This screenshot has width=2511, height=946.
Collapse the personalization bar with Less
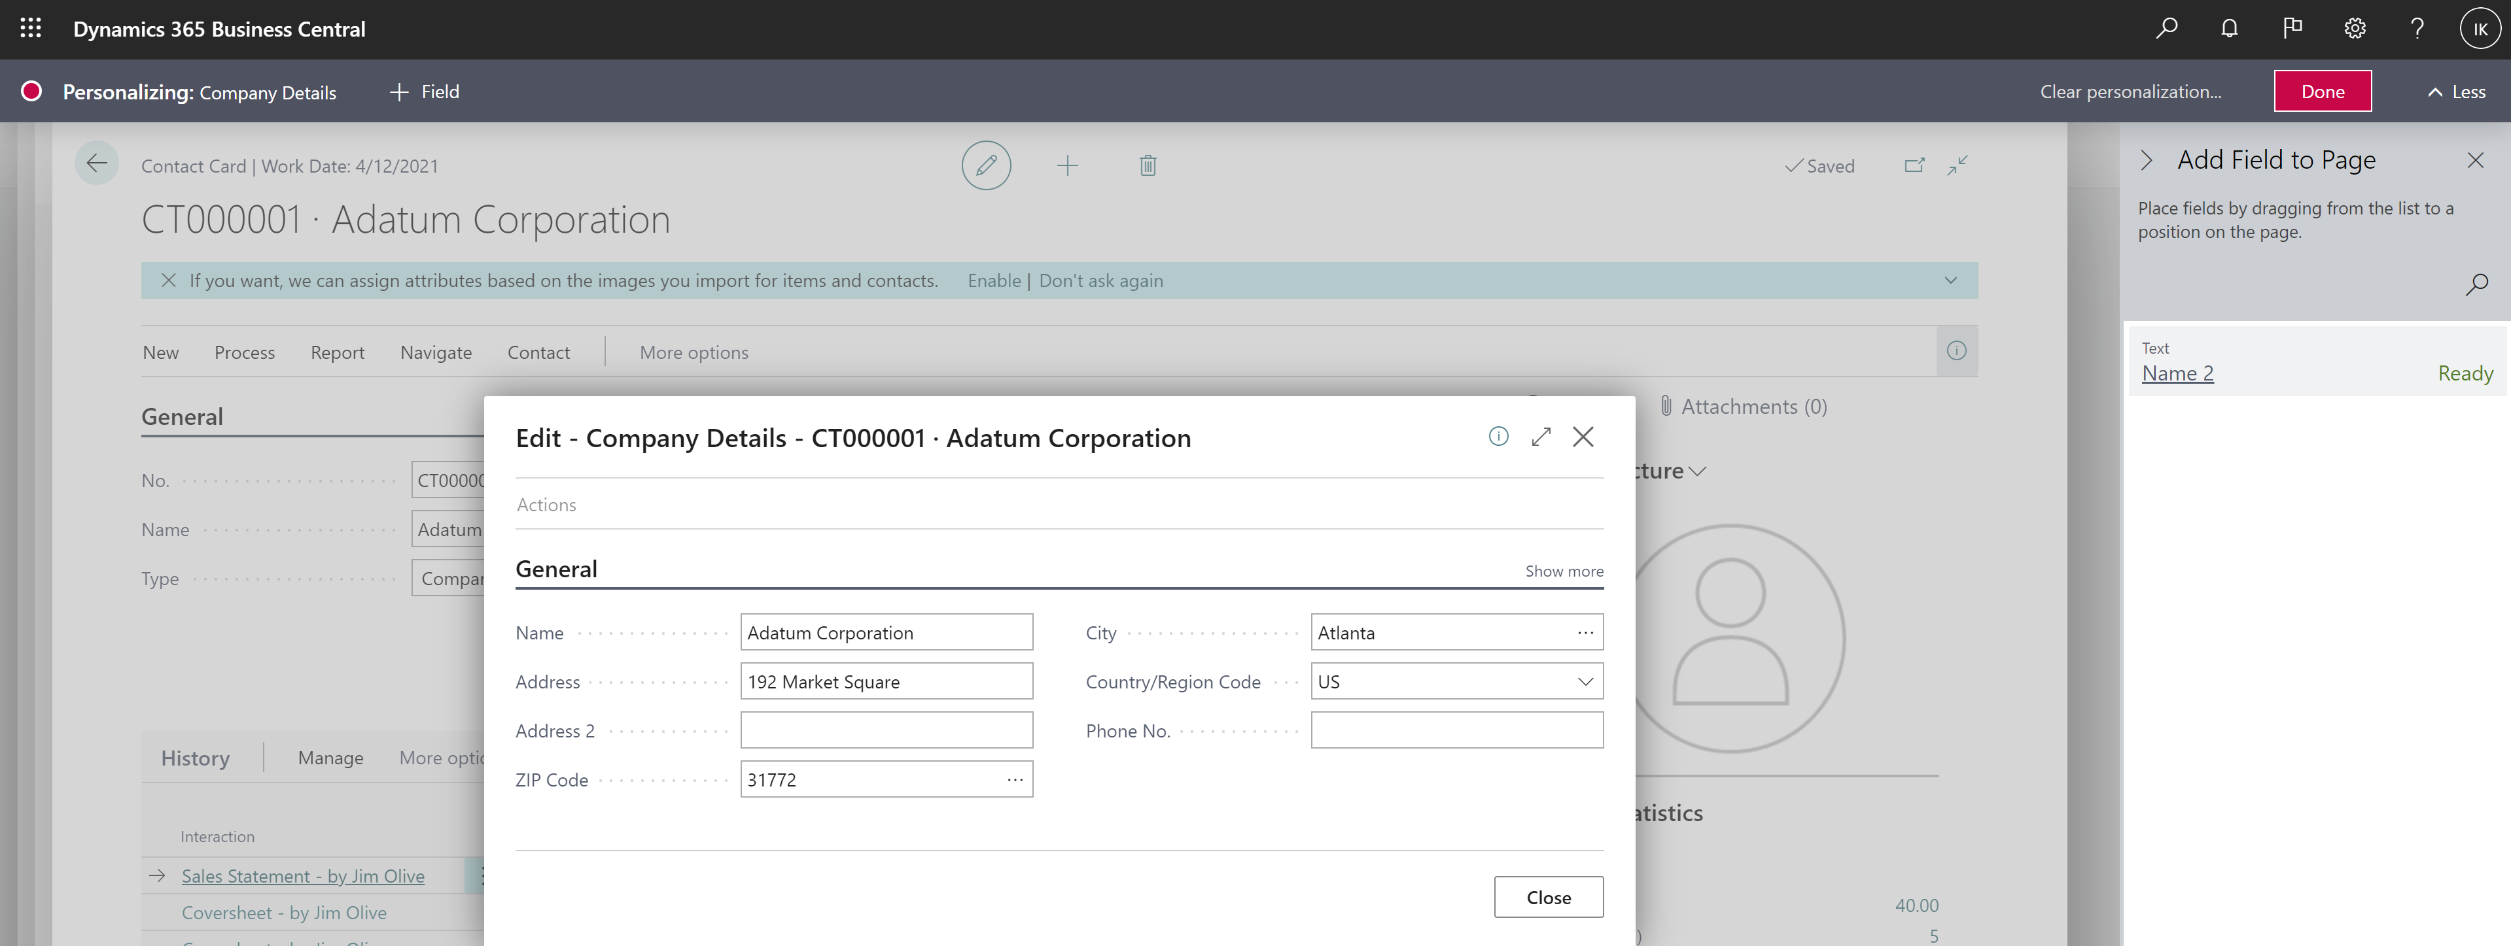2457,92
